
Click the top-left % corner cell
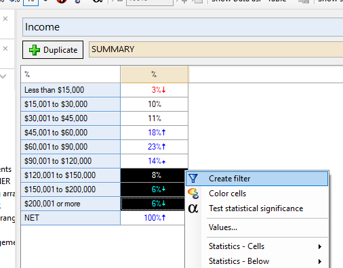(x=70, y=74)
